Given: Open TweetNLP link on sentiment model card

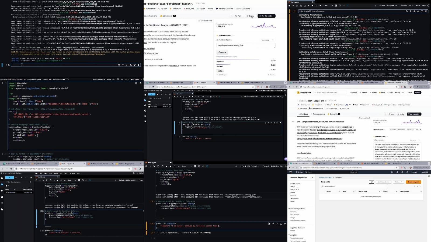Looking at the screenshot, I should (x=174, y=66).
